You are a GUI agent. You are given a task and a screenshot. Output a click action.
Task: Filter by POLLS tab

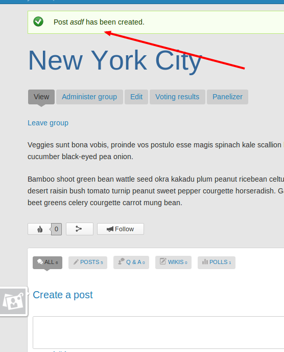(217, 262)
